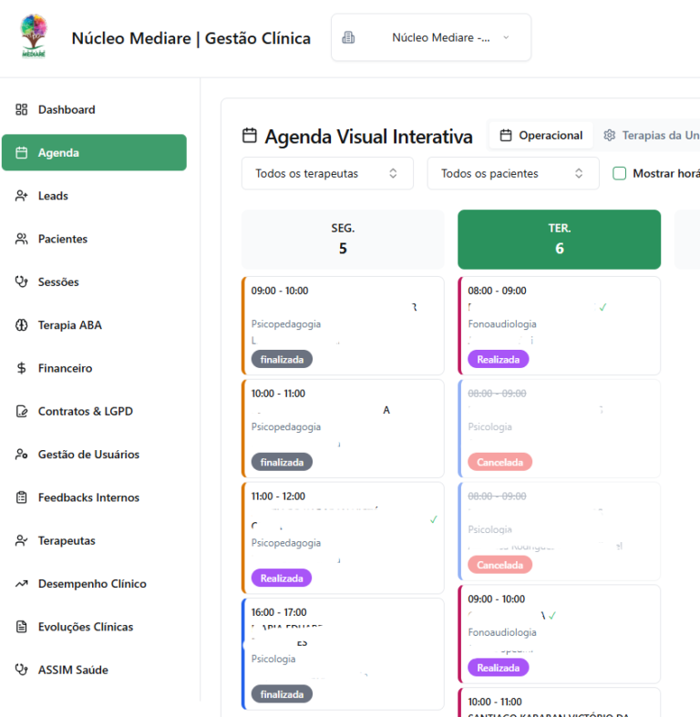Enable the Mostrar horários checkbox
The image size is (700, 717).
[x=620, y=173]
